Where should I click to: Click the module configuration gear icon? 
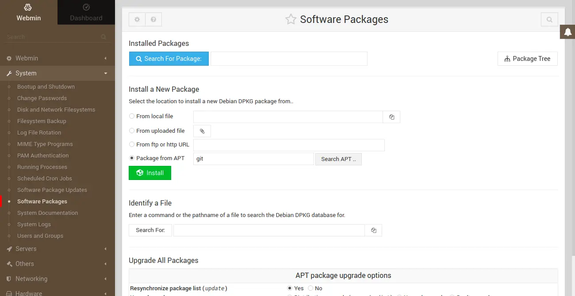coord(137,19)
